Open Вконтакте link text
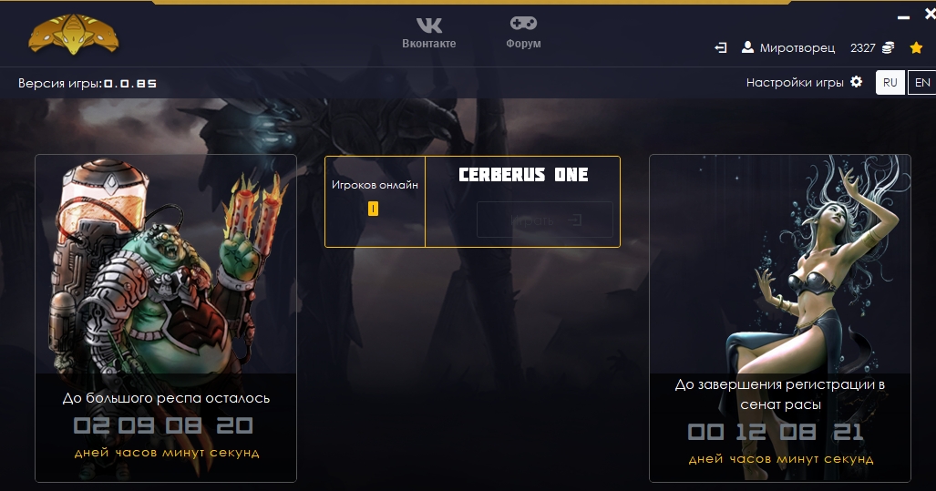Image resolution: width=936 pixels, height=491 pixels. (x=428, y=44)
